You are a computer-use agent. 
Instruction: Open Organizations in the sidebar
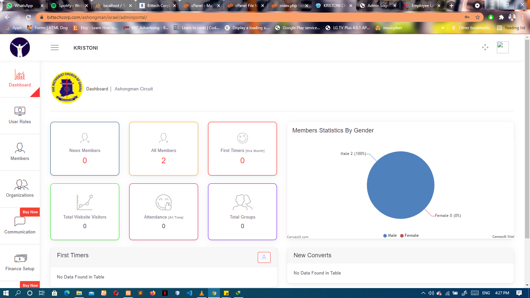[x=20, y=188]
